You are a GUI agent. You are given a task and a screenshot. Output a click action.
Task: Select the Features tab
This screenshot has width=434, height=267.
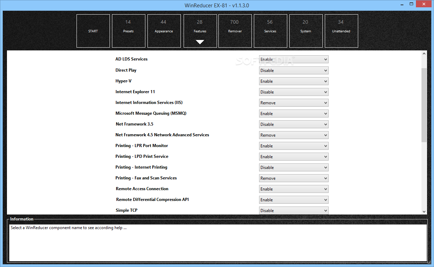(200, 31)
